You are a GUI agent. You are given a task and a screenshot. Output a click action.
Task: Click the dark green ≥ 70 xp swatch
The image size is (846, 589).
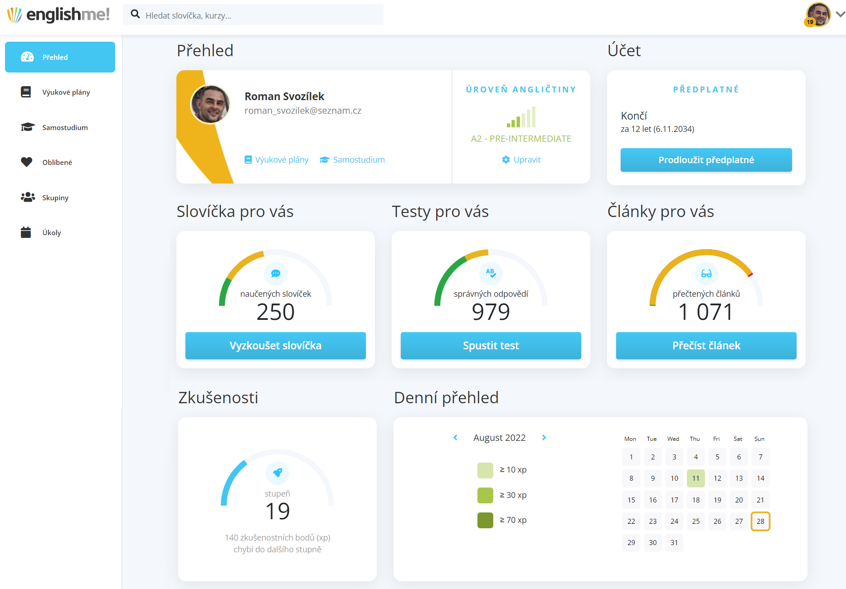[485, 520]
